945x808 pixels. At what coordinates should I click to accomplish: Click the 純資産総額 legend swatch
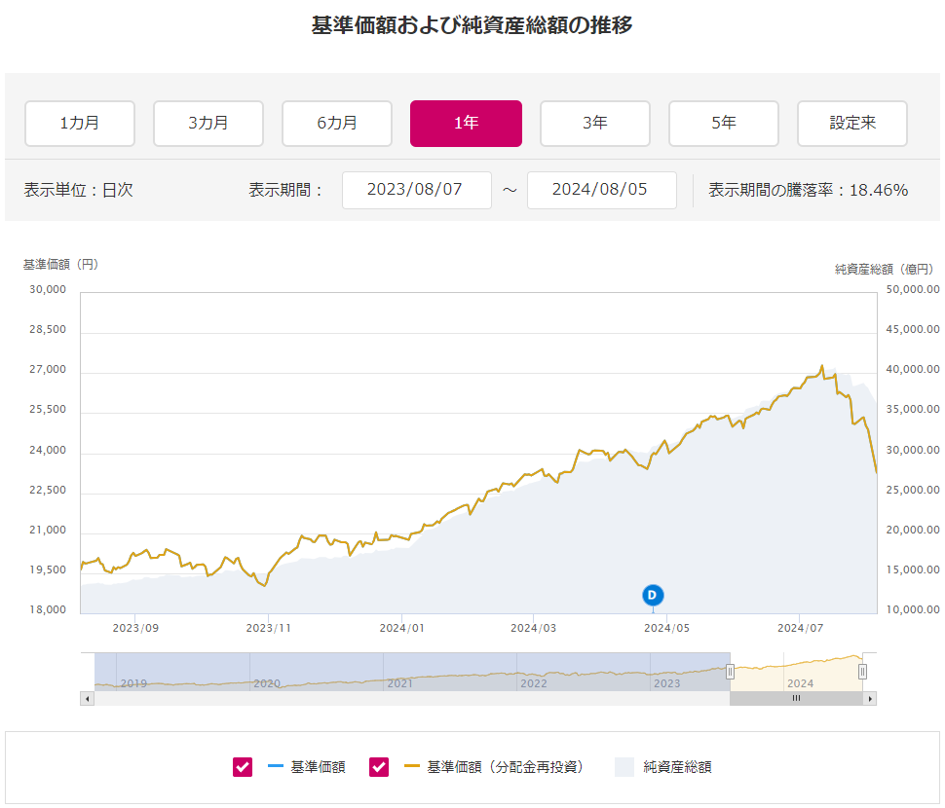[624, 767]
